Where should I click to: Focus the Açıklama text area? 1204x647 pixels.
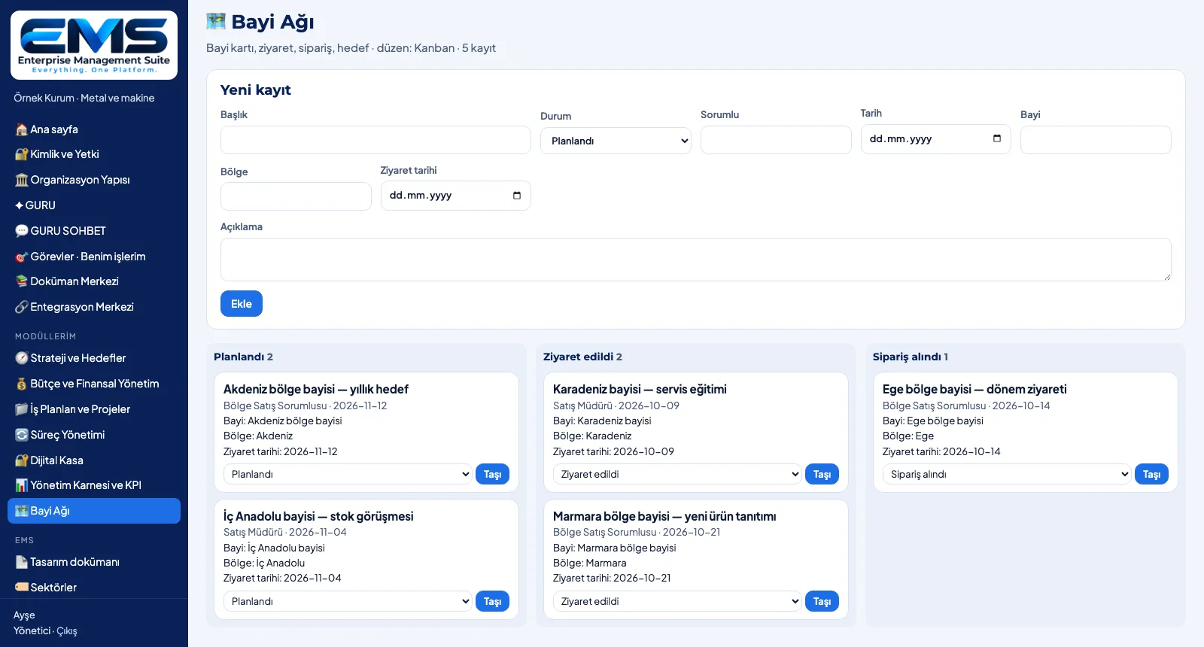[x=695, y=260]
